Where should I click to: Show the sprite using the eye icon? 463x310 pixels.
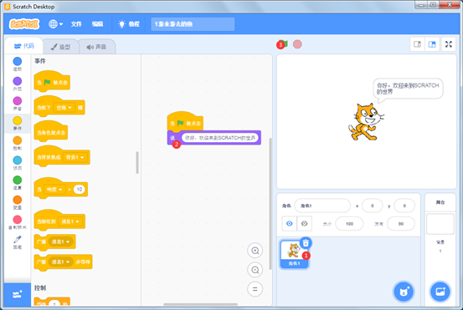point(290,224)
